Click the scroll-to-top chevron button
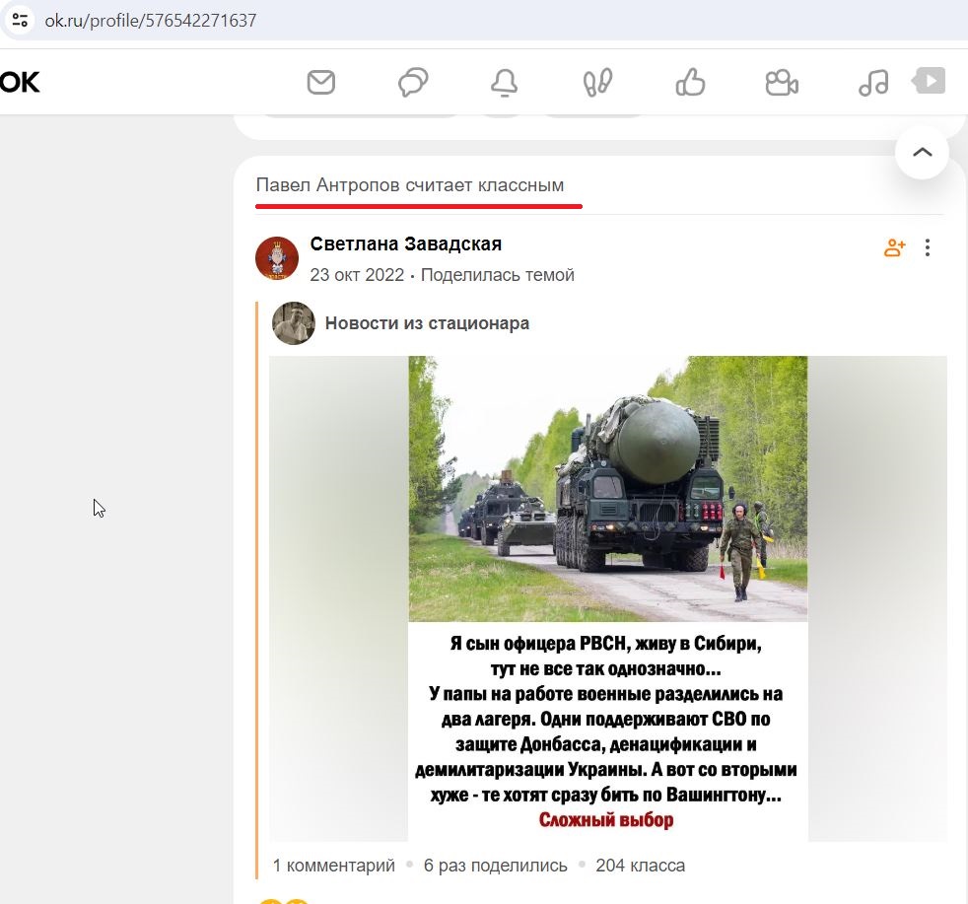 922,152
